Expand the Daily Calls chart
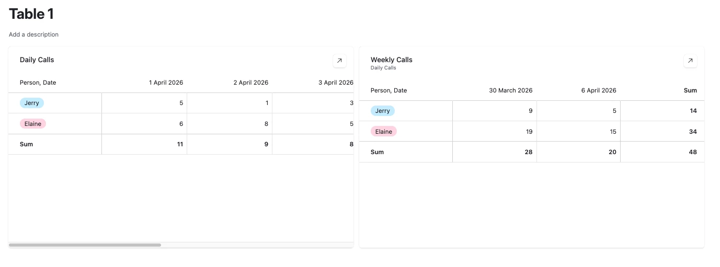The image size is (720, 267). 339,61
